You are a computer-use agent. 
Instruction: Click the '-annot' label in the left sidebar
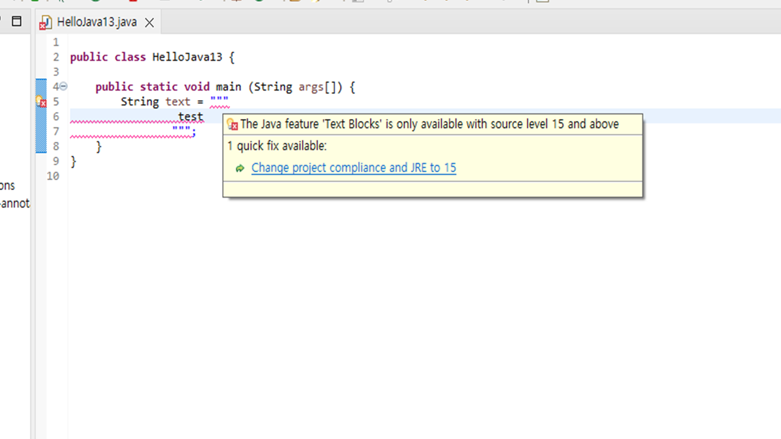14,204
